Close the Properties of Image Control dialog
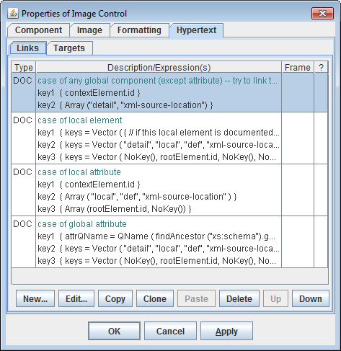341x351 pixels. click(322, 13)
